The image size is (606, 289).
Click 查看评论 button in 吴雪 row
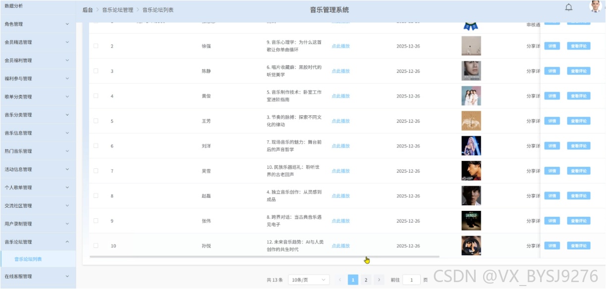579,171
